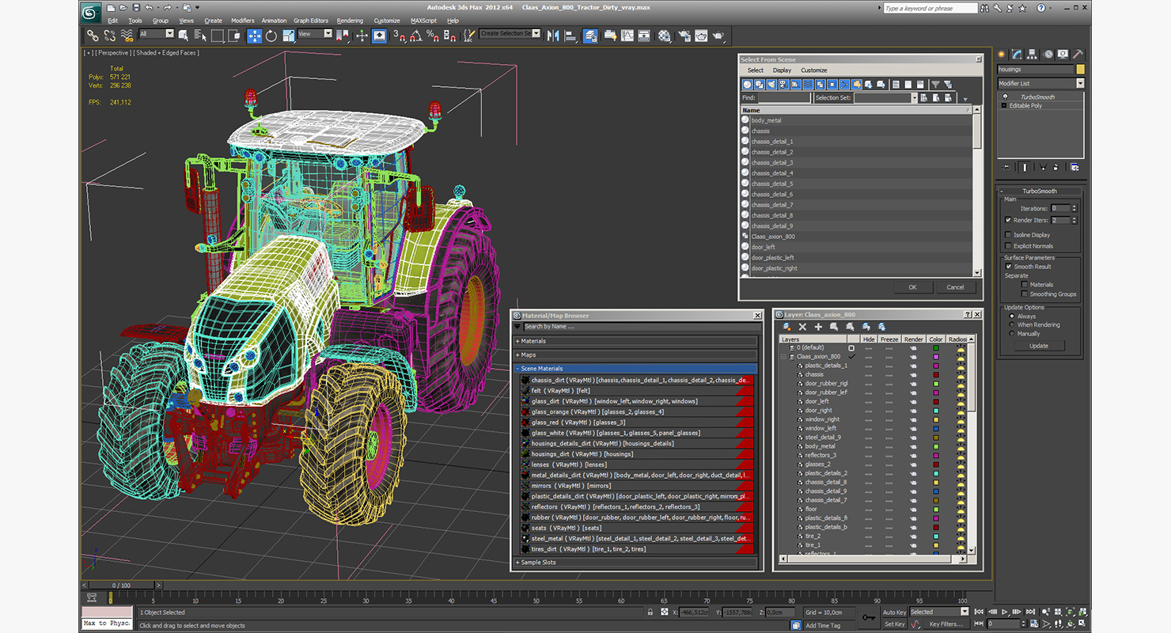The image size is (1171, 633).
Task: Click OK in Select From Scene dialog
Action: coord(912,287)
